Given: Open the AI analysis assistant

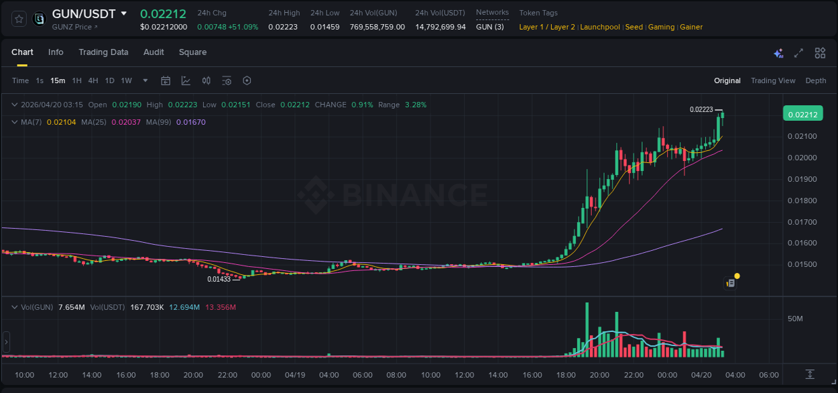Looking at the screenshot, I should [778, 52].
